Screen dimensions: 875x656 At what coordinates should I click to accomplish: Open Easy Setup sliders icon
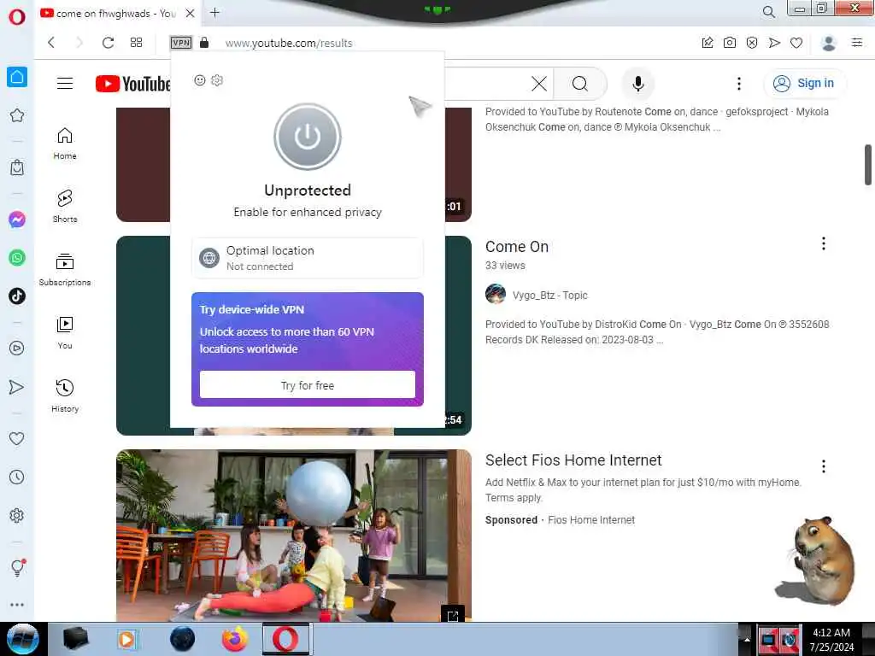coord(857,43)
